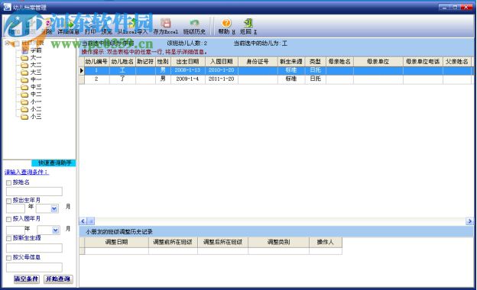
Task: Click the enrollment year input field
Action: [x=15, y=230]
